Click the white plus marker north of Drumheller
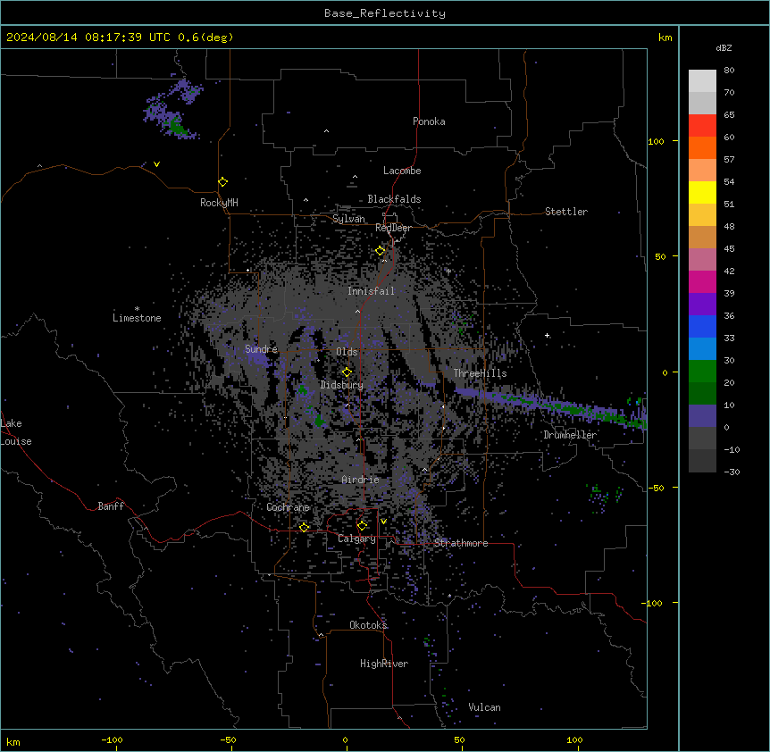 click(547, 335)
